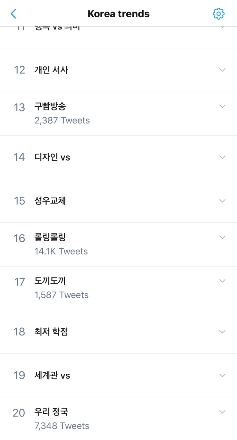Open the 개인 서사 trend
The height and width of the screenshot is (440, 237).
coord(51,70)
